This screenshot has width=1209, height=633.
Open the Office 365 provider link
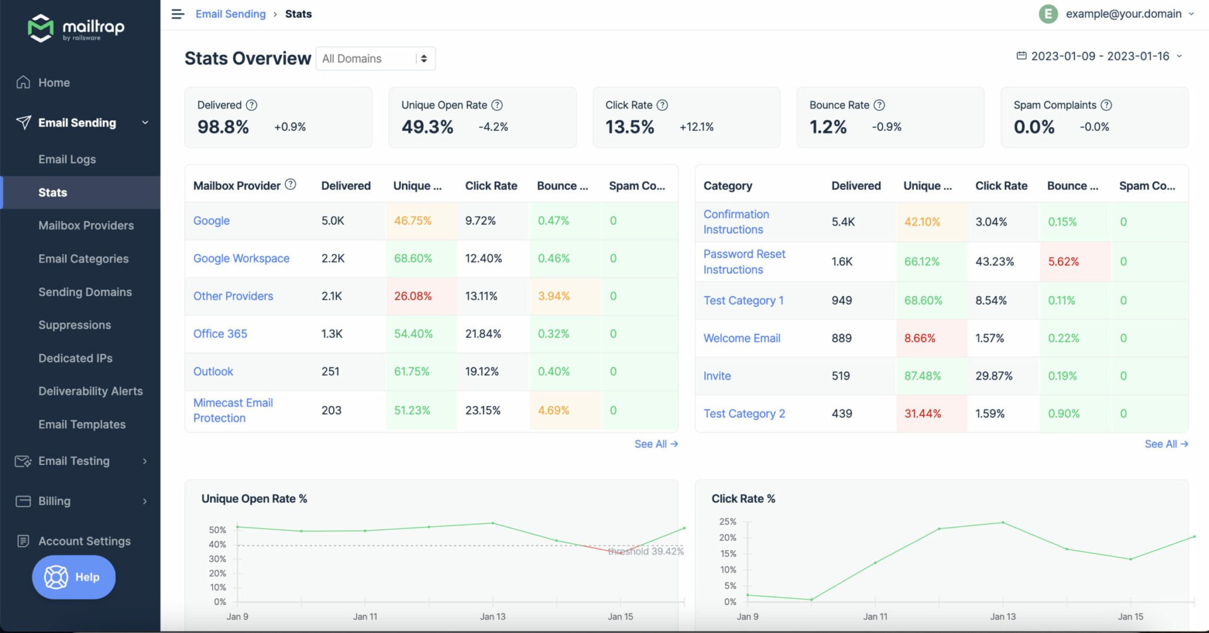(220, 334)
